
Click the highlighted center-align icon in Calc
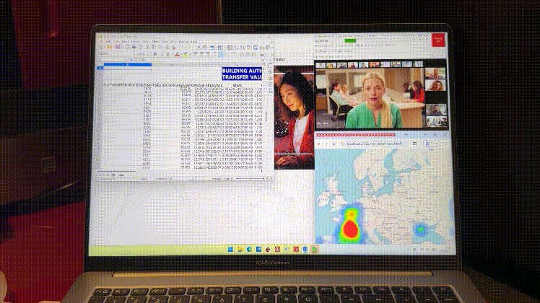point(221,54)
